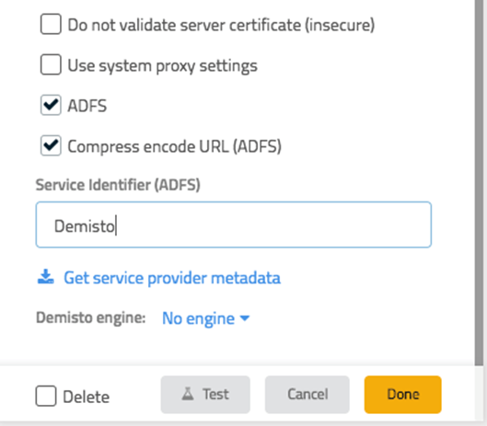Uncheck the ADFS checkbox
487x426 pixels.
pos(51,105)
